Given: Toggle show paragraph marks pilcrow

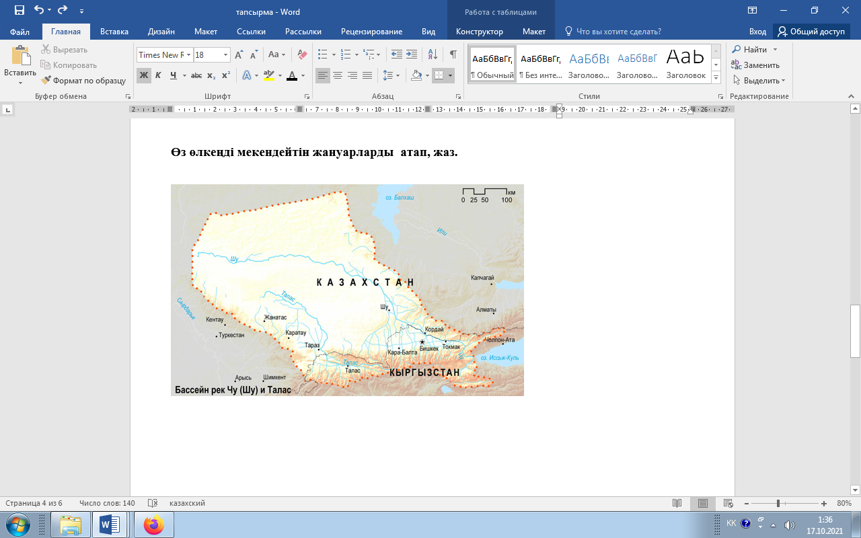Looking at the screenshot, I should [453, 54].
